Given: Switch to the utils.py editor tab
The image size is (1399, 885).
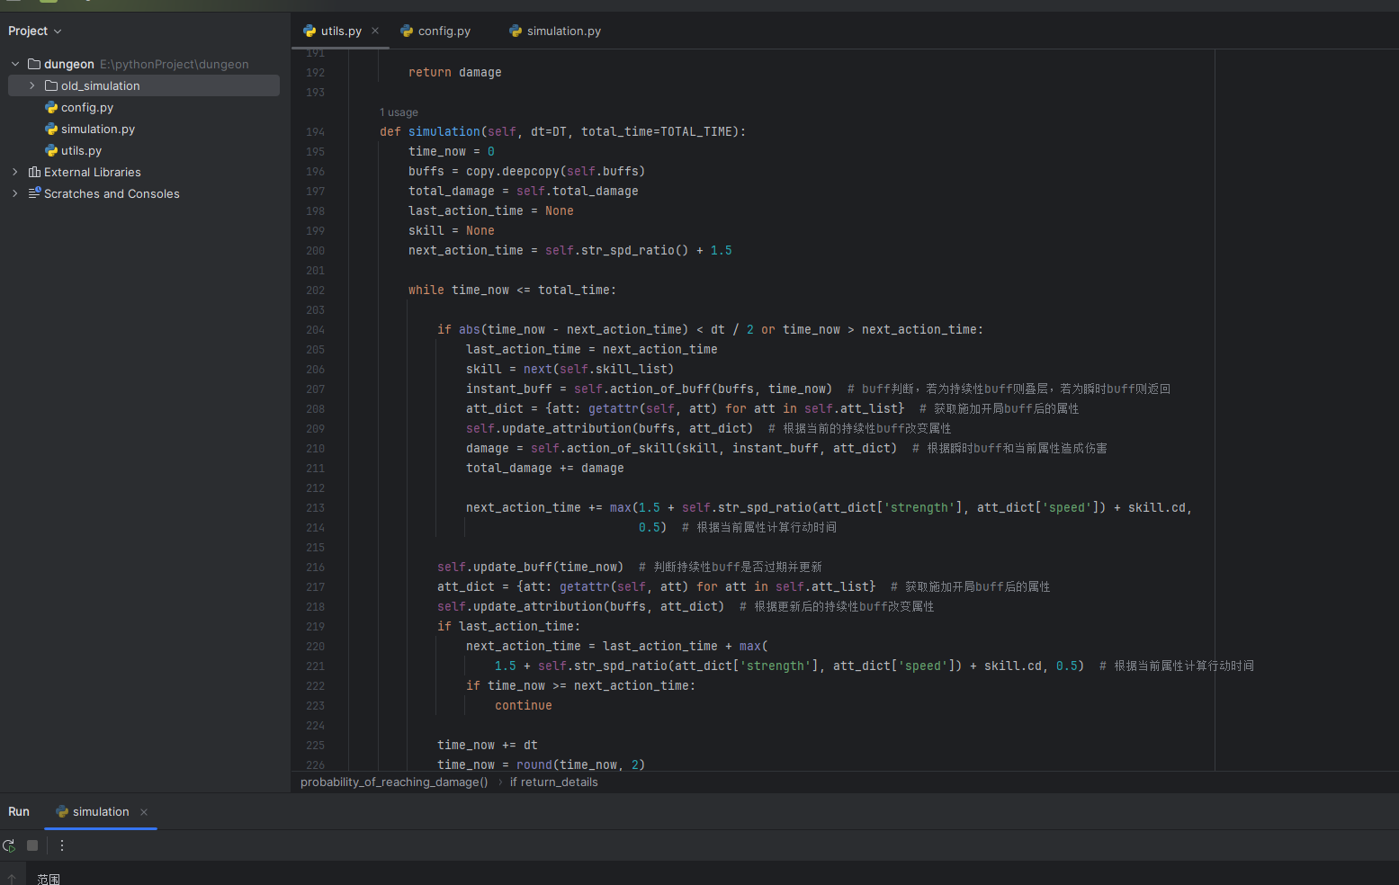Looking at the screenshot, I should (x=341, y=31).
